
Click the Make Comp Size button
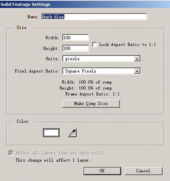[x=91, y=104]
